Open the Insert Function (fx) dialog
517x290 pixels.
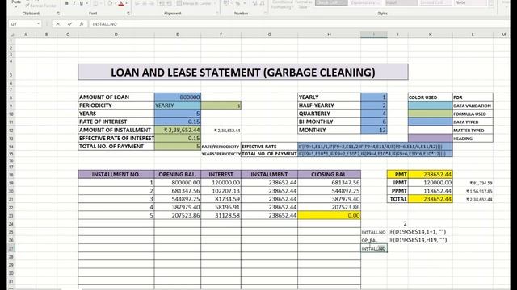(81, 24)
